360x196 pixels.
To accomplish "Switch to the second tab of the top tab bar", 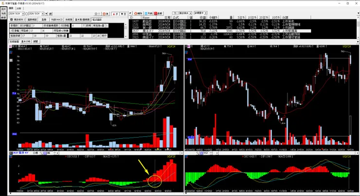I will tap(19, 8).
